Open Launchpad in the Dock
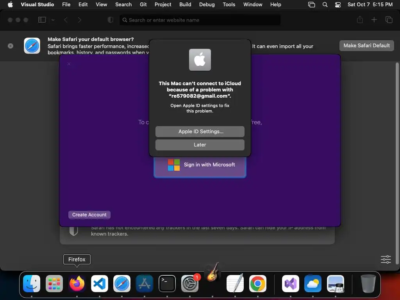 (x=54, y=284)
